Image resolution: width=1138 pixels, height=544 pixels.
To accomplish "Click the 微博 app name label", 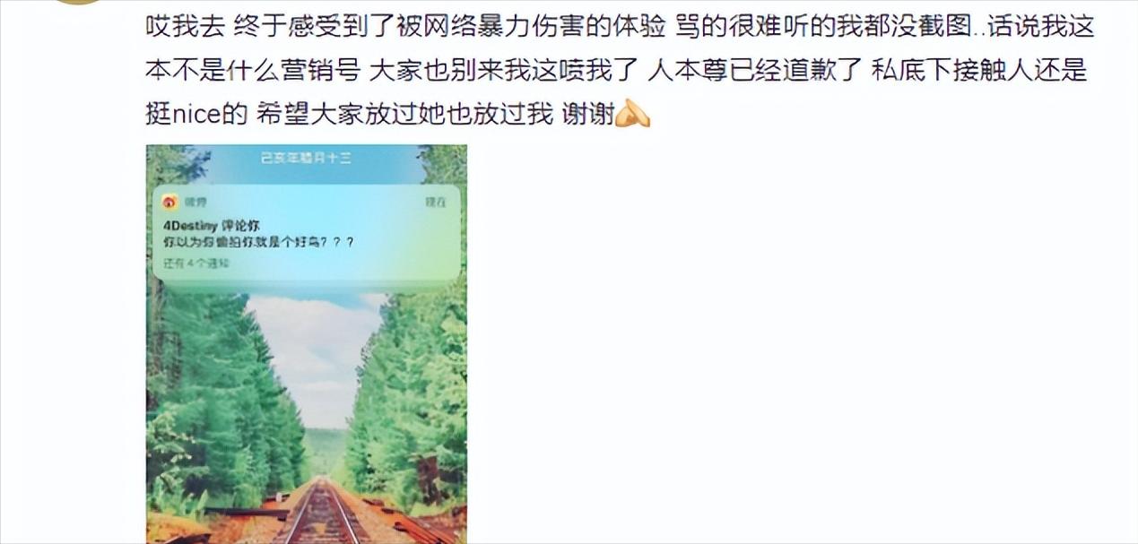I will point(195,203).
